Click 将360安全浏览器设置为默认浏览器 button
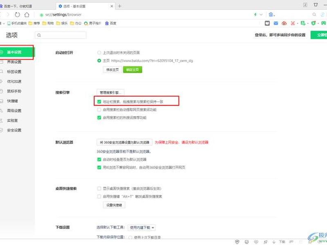327x245 pixels. tap(125, 142)
